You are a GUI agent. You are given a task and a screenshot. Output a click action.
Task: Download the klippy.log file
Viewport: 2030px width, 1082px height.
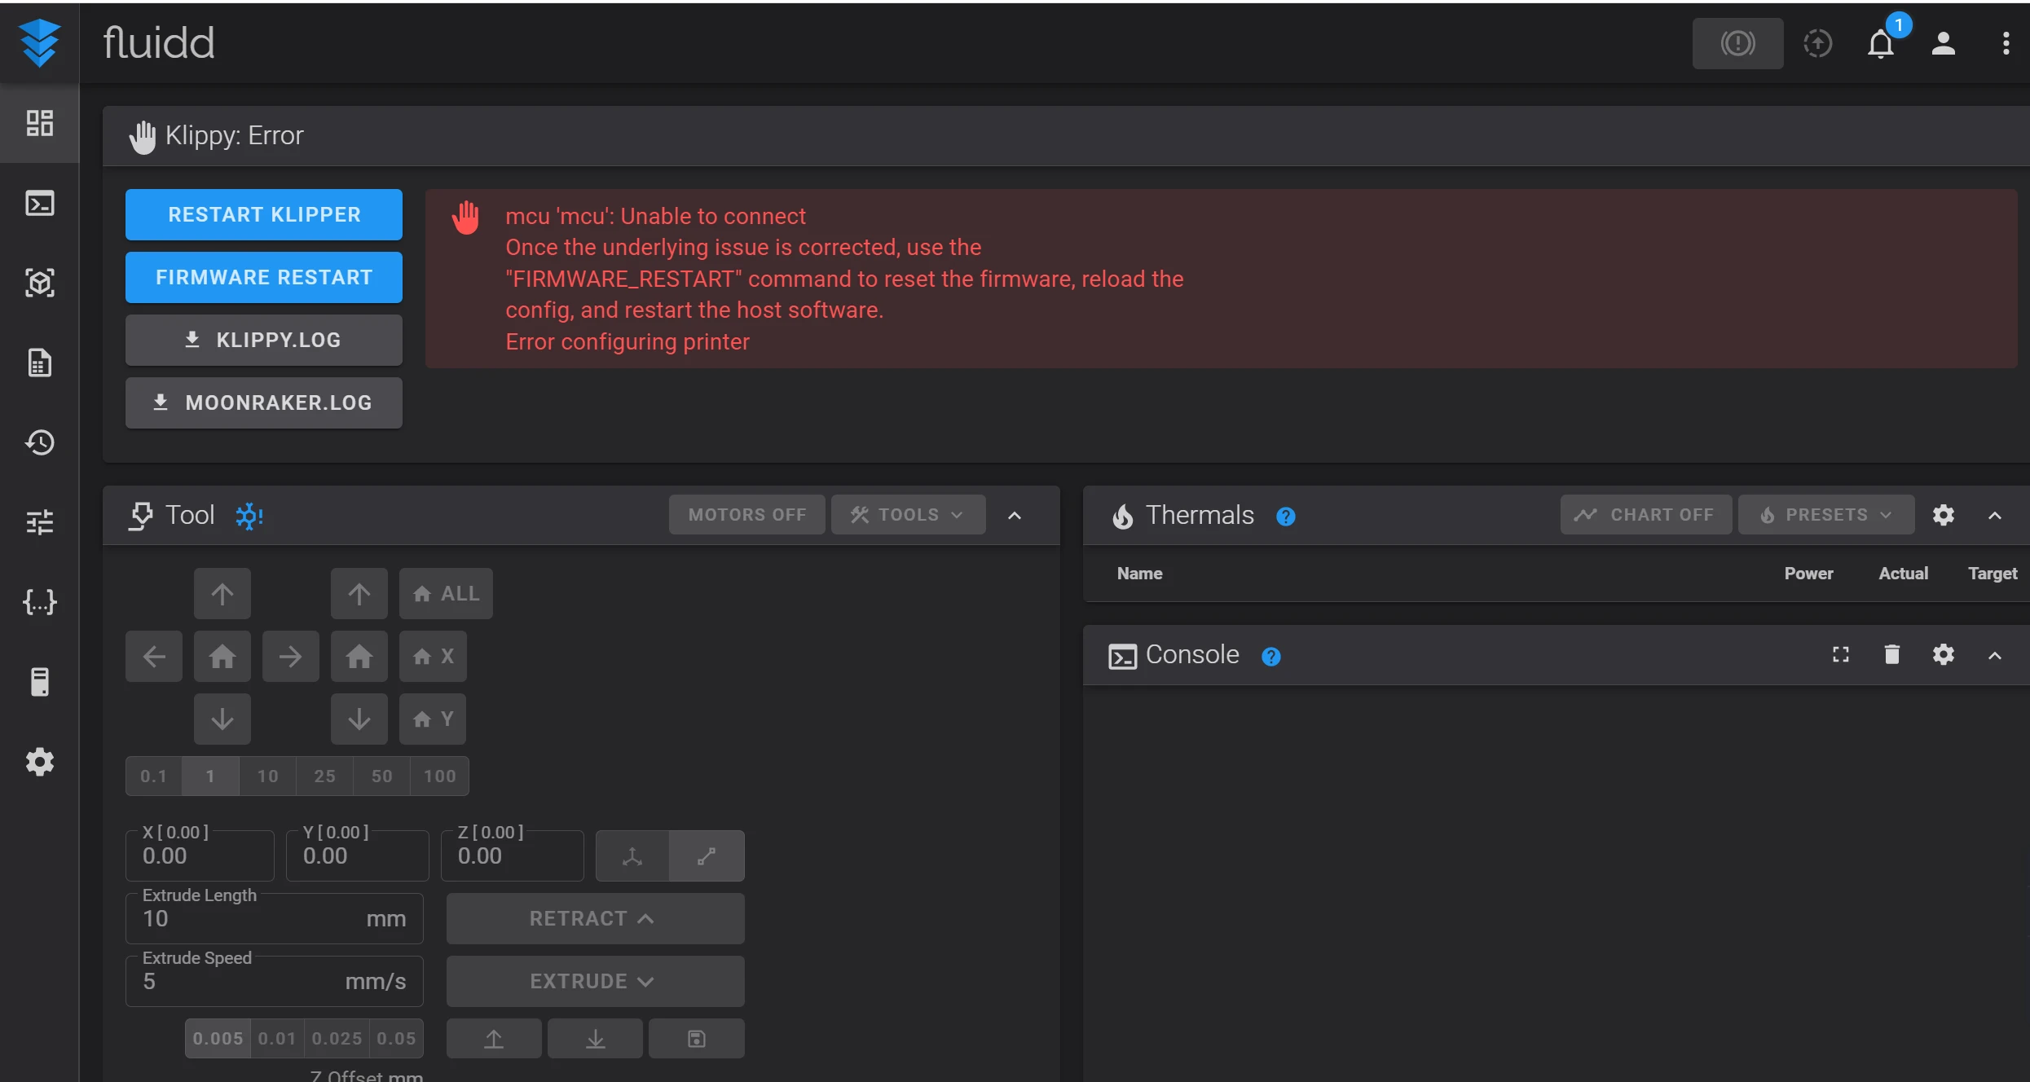tap(264, 340)
